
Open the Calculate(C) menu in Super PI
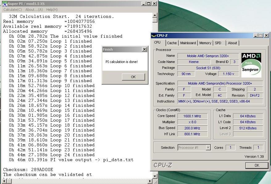13,10
